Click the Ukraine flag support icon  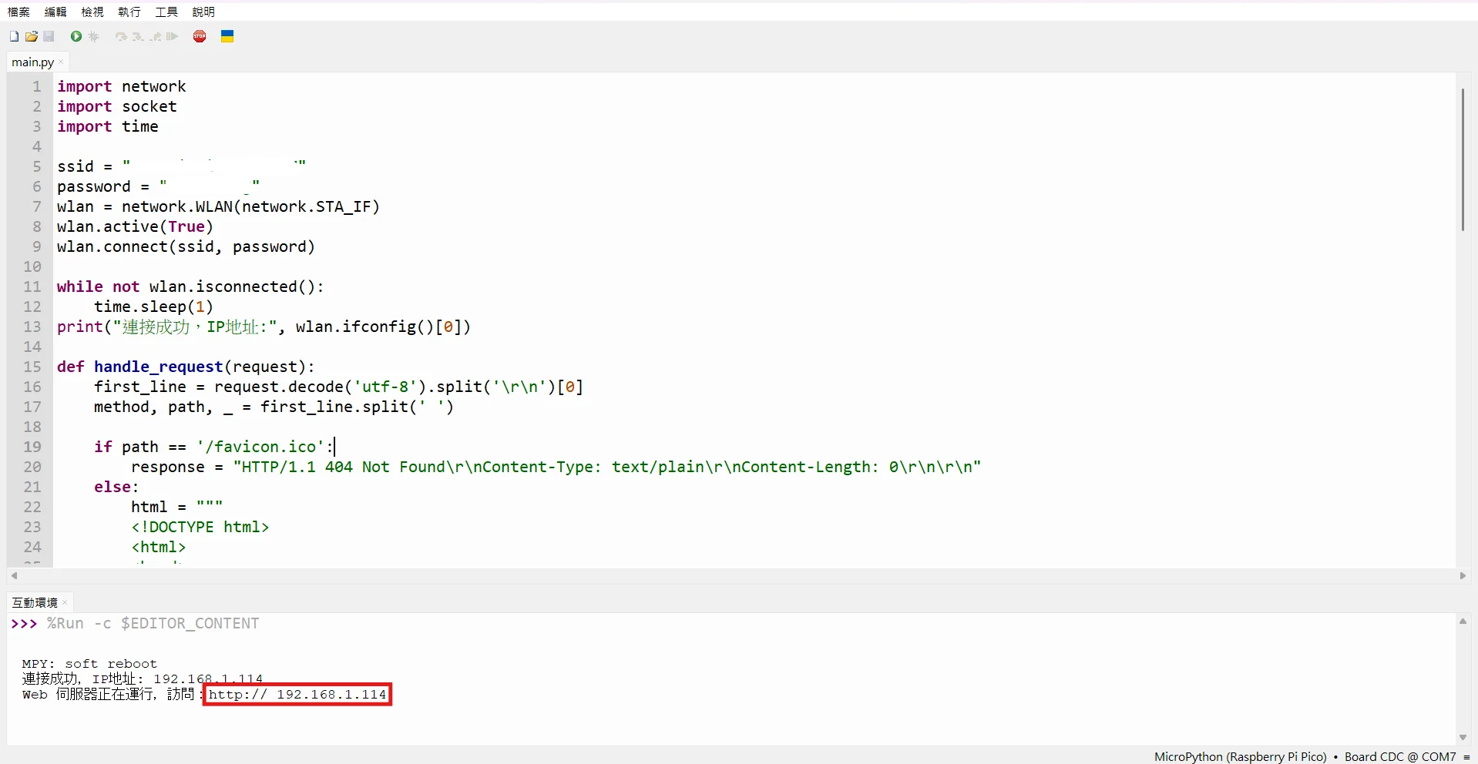coord(227,36)
